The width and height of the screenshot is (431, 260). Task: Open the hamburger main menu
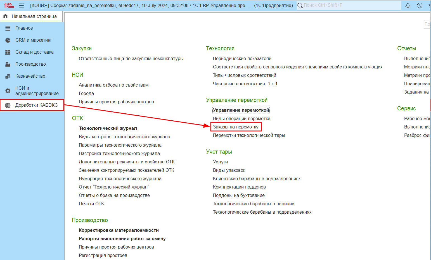21,5
